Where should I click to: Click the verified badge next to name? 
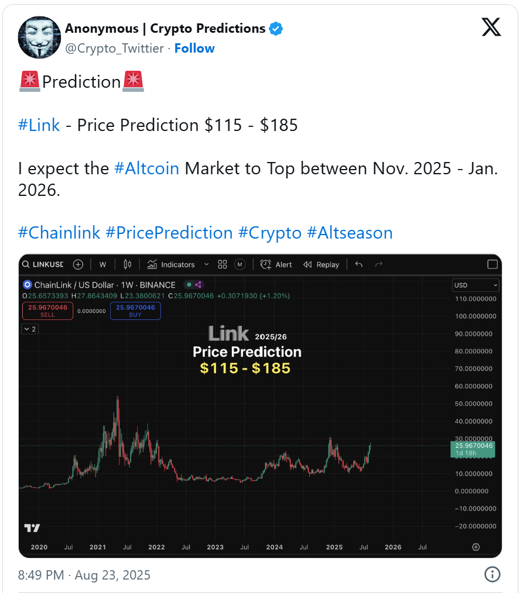tap(276, 29)
